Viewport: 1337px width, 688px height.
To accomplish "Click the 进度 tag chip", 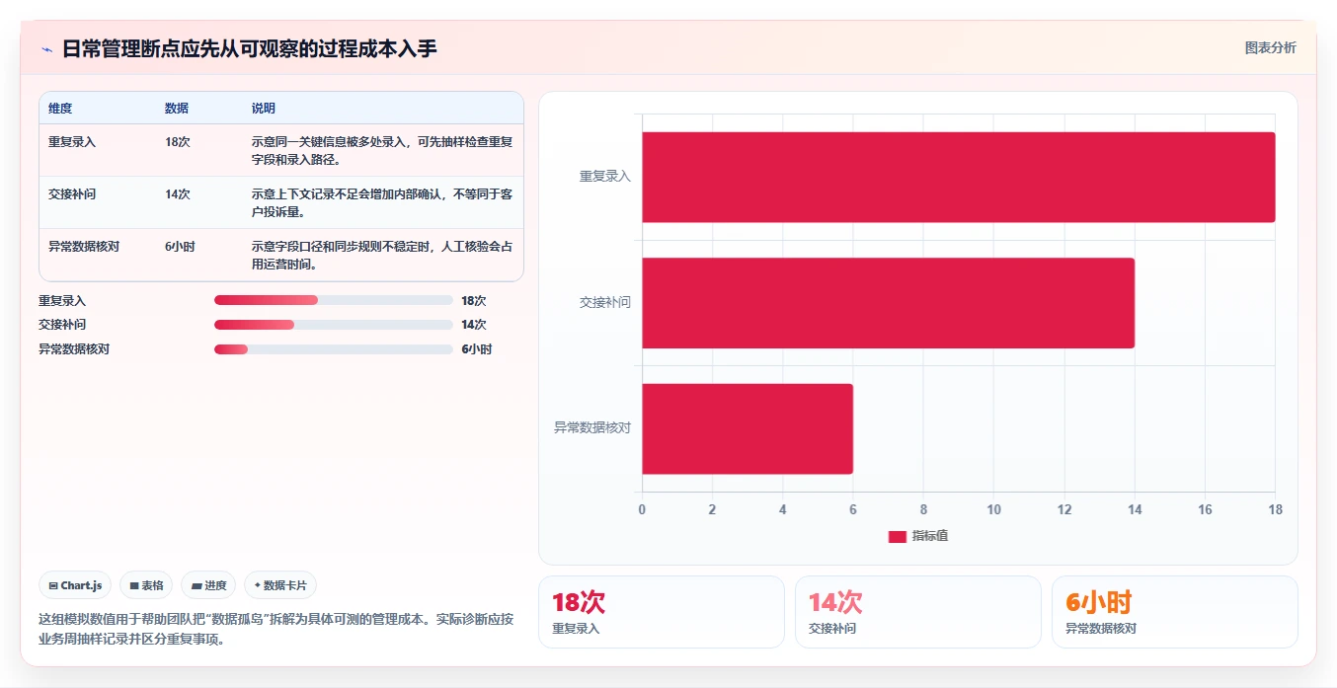I will tap(208, 585).
